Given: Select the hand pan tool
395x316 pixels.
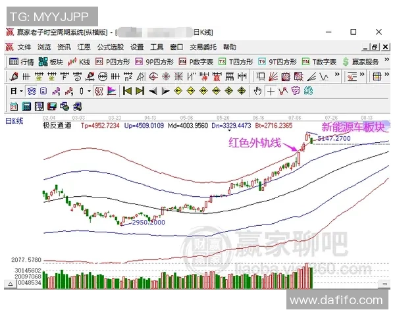Looking at the screenshot, I should click(257, 91).
